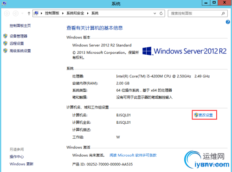Go to 系统和安全 in the breadcrumb path
This screenshot has height=172, width=232.
click(75, 13)
